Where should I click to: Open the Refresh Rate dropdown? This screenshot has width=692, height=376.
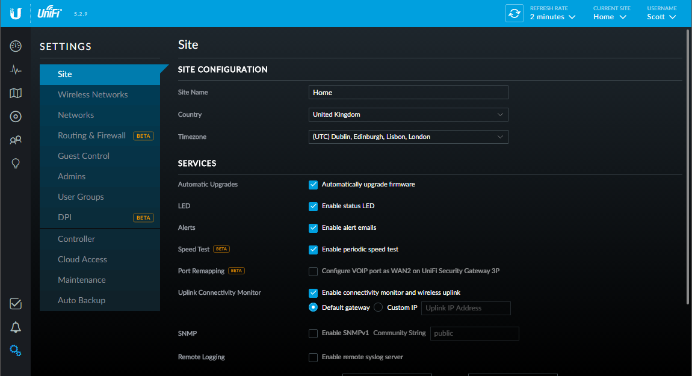[x=552, y=16]
